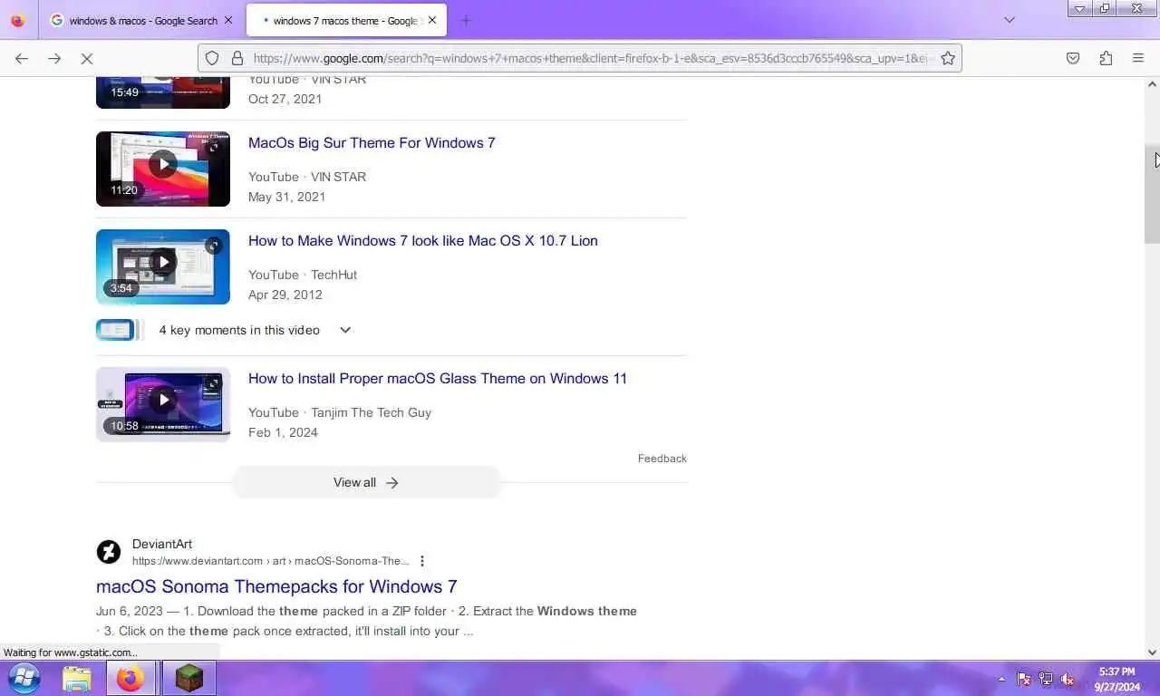Click 'May 31, 2021' video date
This screenshot has height=696, width=1160.
pyautogui.click(x=286, y=197)
